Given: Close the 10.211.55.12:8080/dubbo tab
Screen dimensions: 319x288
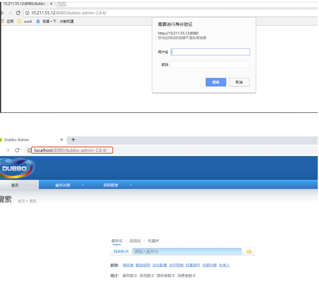Looking at the screenshot, I should (51, 4).
